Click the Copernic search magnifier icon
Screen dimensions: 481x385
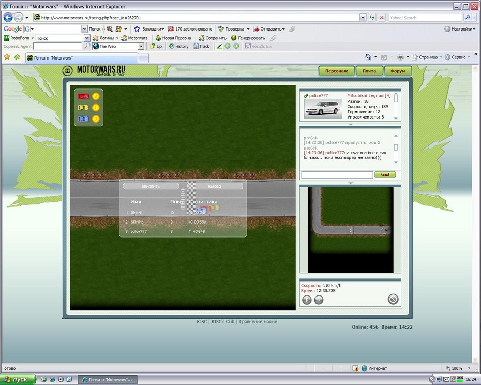pos(87,46)
